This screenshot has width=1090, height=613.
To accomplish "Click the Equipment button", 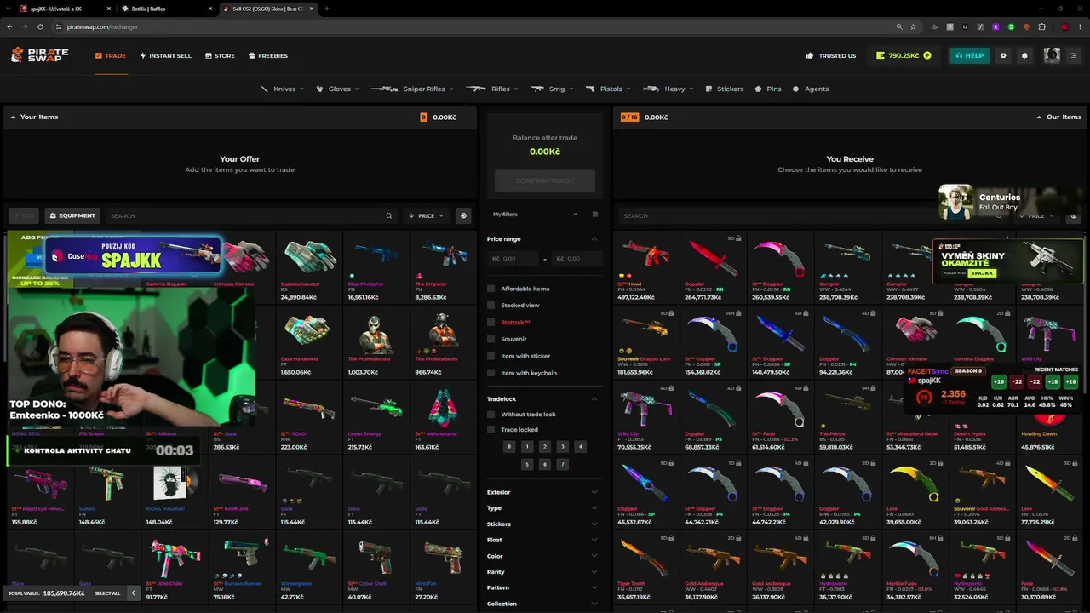I will 72,215.
